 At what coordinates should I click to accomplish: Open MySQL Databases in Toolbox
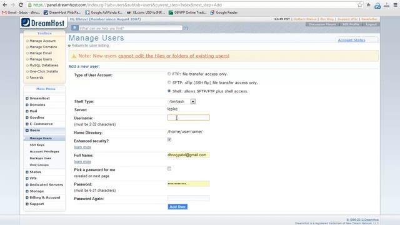44,65
